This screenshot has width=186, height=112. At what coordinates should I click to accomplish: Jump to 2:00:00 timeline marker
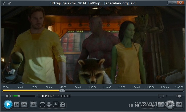(179, 87)
